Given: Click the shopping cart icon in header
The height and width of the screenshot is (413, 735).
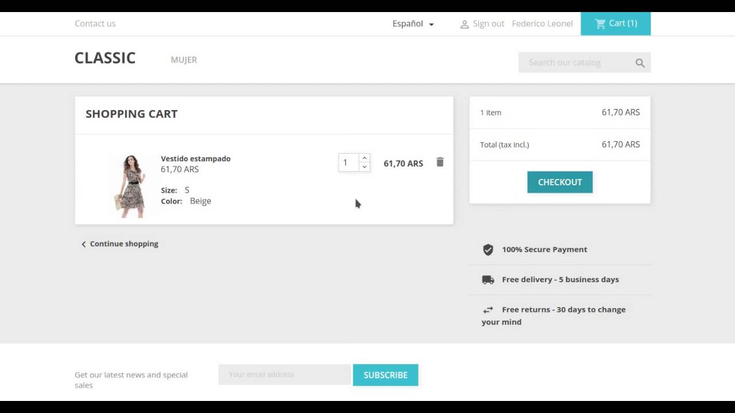Looking at the screenshot, I should 601,24.
